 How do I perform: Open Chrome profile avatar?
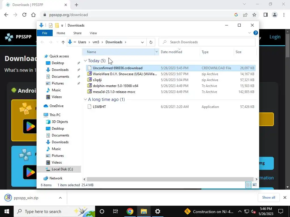275,15
